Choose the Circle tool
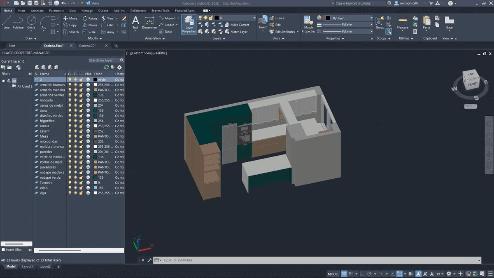 coord(31,23)
